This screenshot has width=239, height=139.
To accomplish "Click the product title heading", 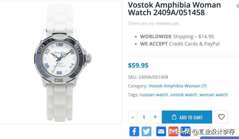I will tap(174, 9).
